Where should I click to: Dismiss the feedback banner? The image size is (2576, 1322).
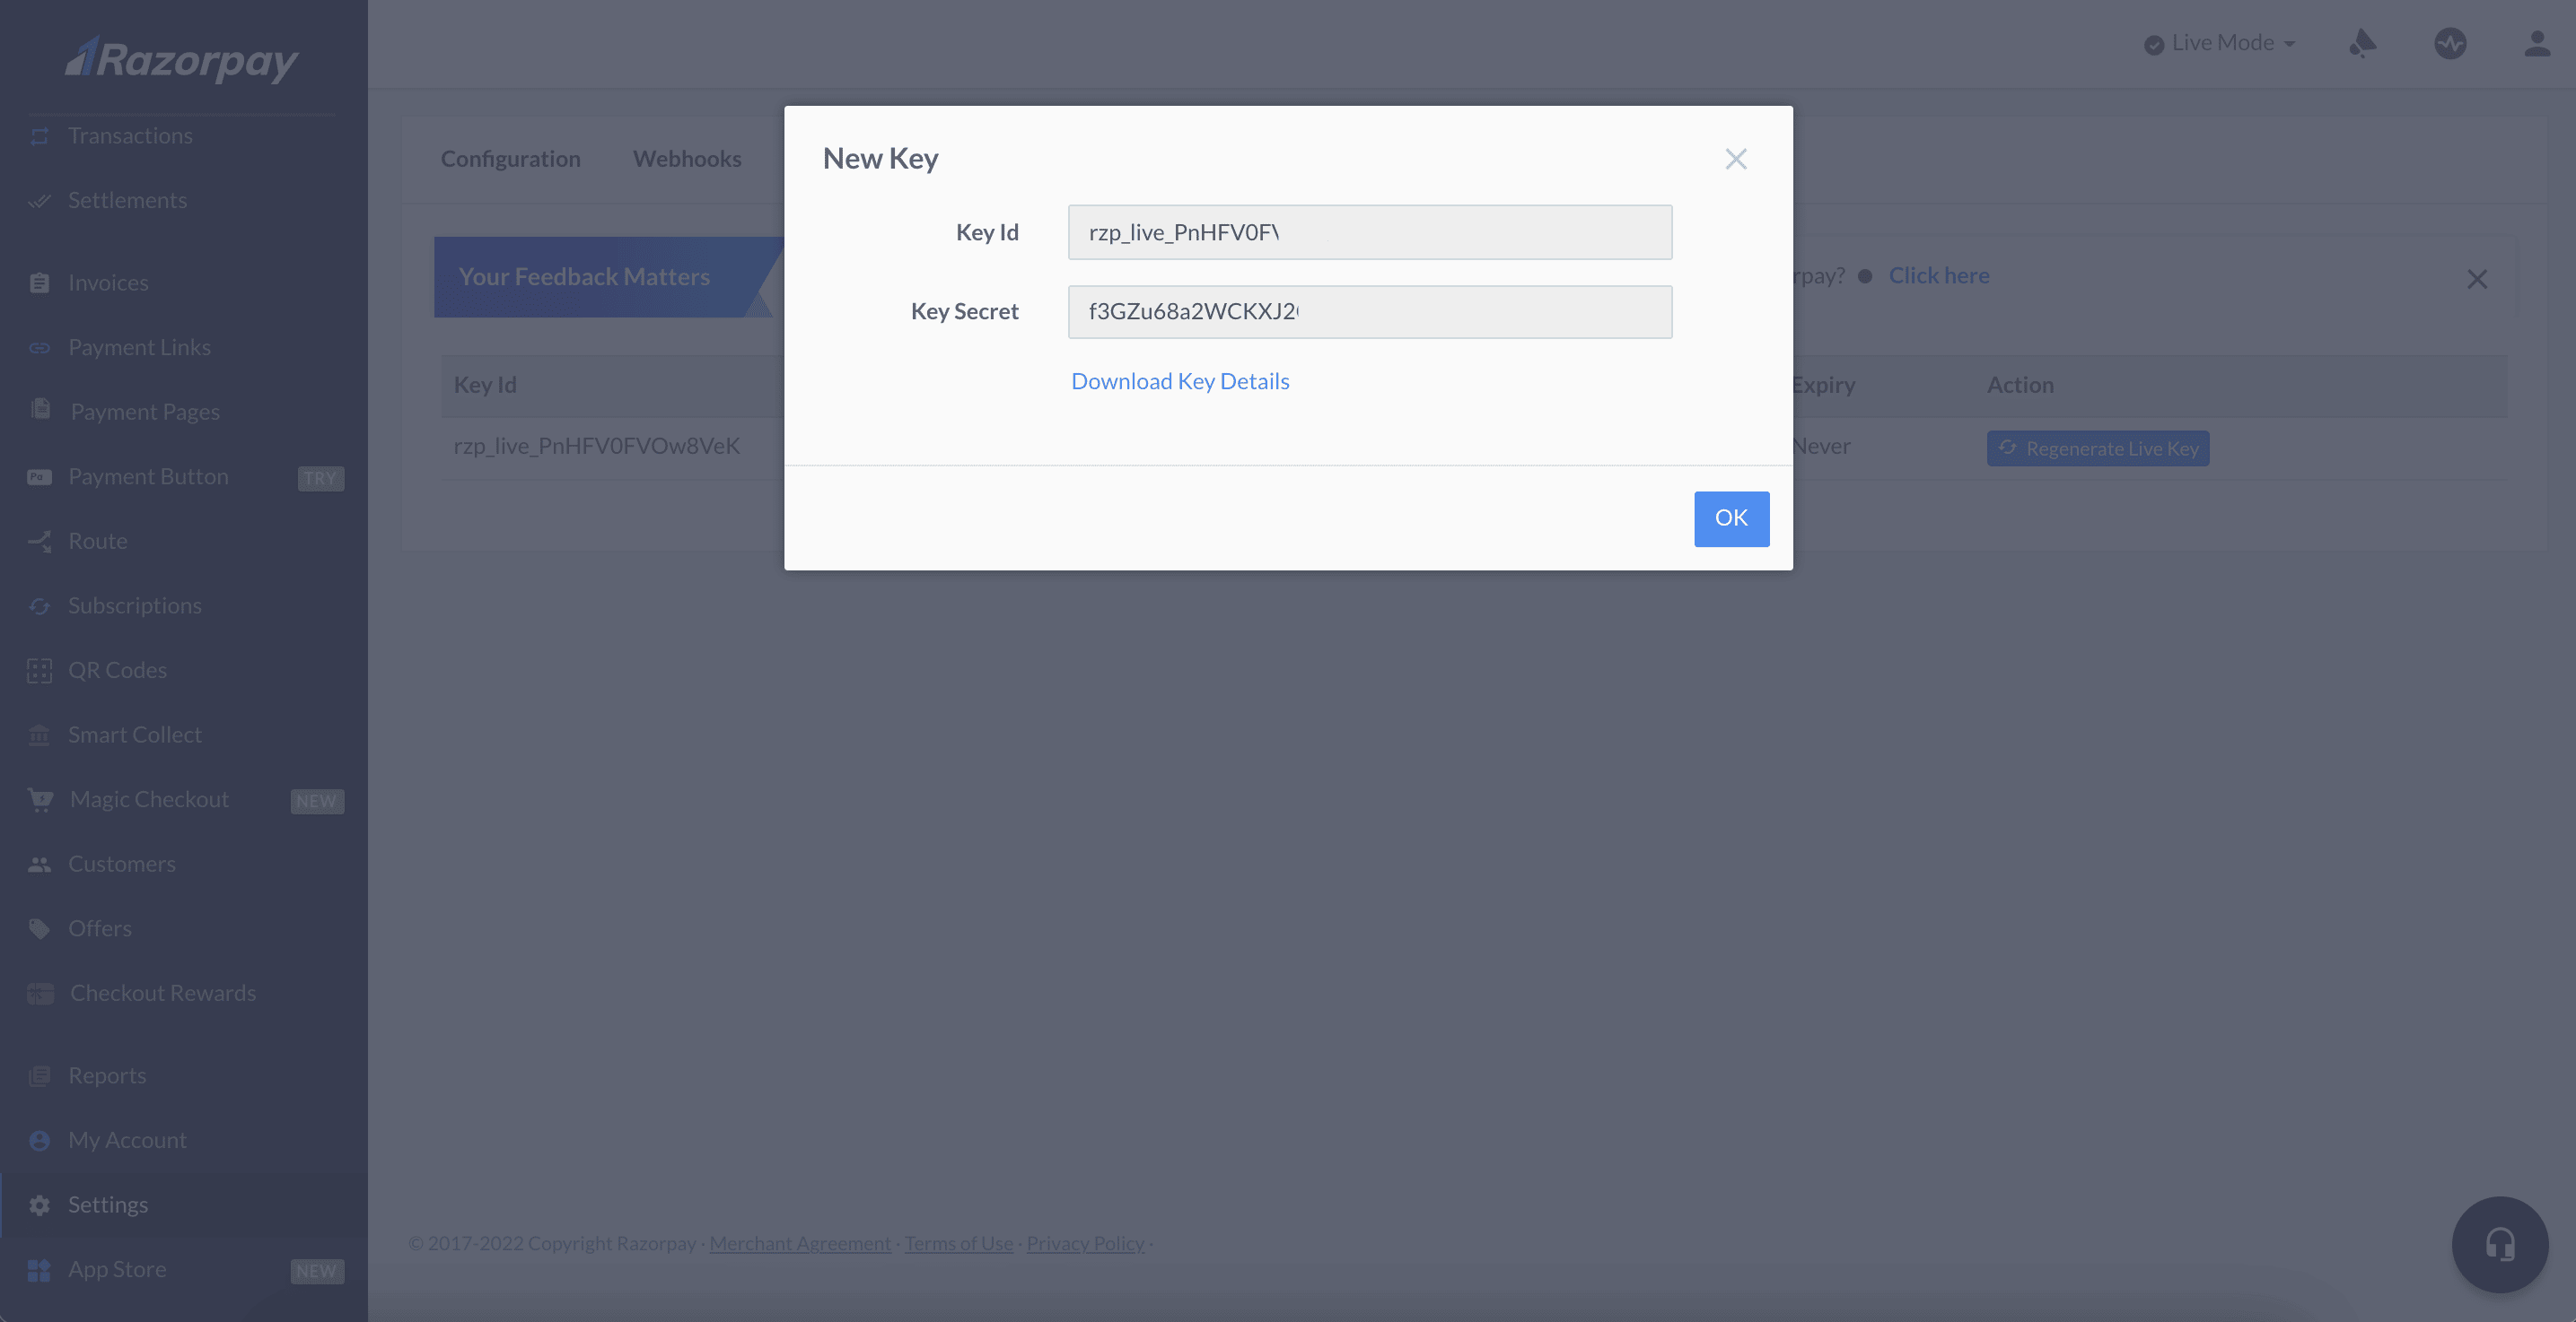tap(2477, 279)
